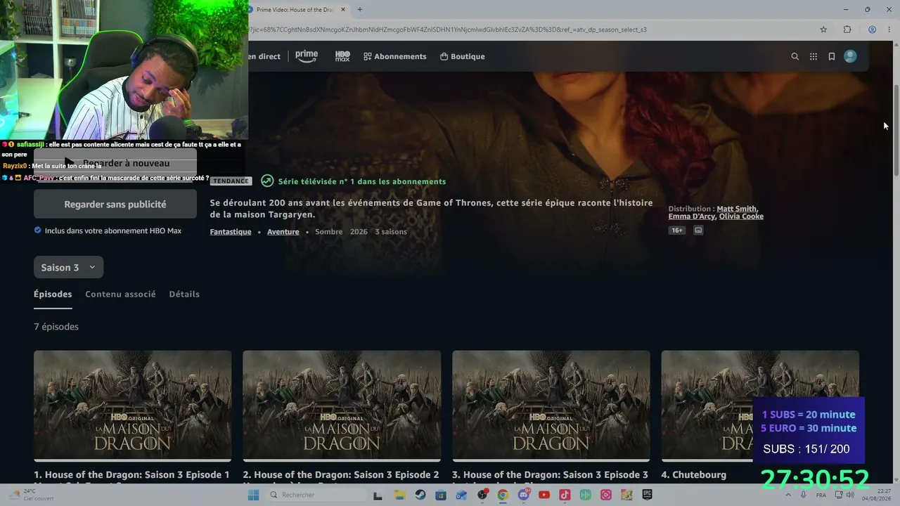The width and height of the screenshot is (900, 506).
Task: Click the microphone icon in system tray
Action: [x=804, y=495]
